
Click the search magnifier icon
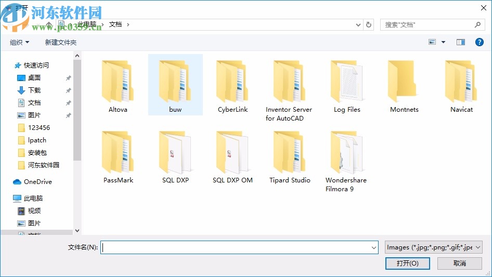[x=477, y=24]
